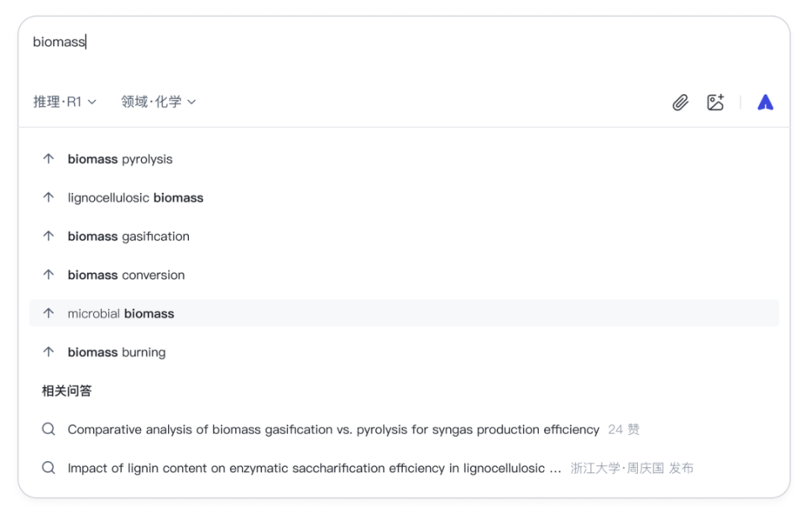Open Impact of lignin content question
This screenshot has height=514, width=806.
coord(314,468)
